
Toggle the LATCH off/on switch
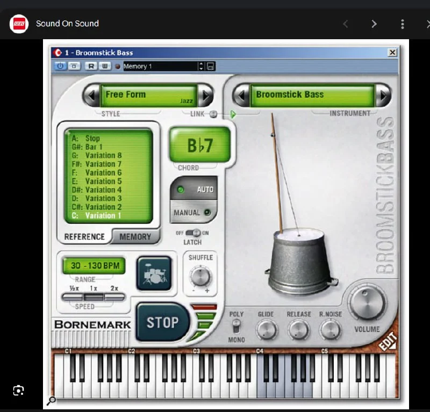click(x=193, y=233)
